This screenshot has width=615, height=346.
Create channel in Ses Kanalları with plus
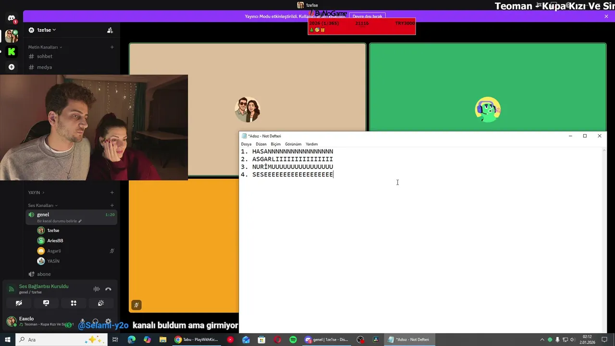[x=112, y=206]
